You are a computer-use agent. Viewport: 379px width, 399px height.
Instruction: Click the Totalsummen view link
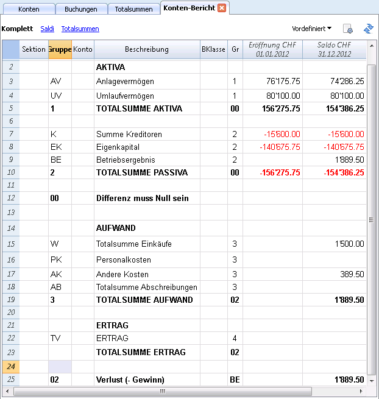click(x=80, y=29)
